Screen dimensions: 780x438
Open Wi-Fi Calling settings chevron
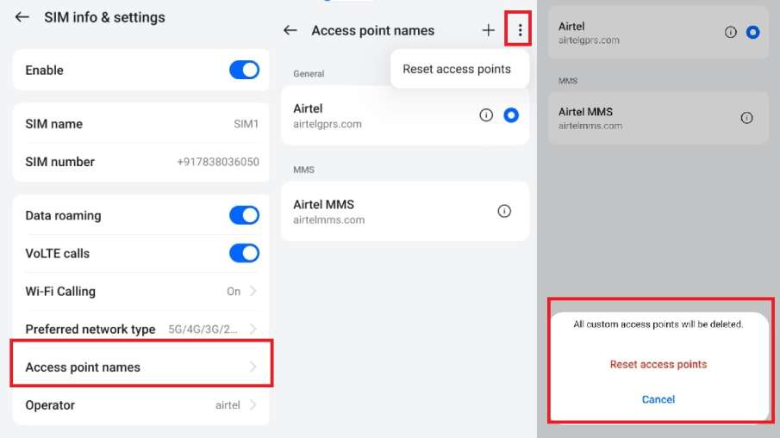253,292
